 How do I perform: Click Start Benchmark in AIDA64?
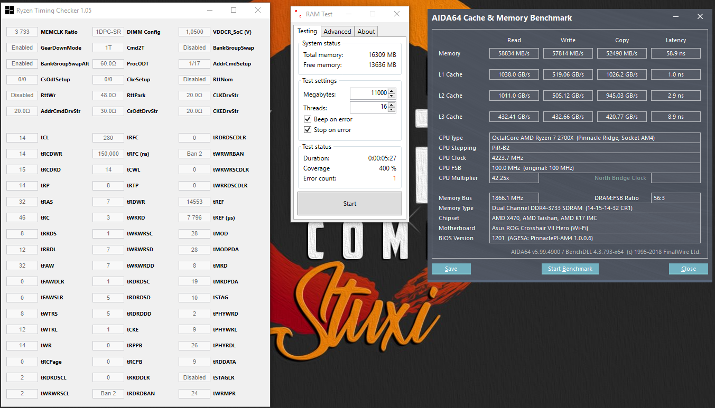click(x=570, y=269)
